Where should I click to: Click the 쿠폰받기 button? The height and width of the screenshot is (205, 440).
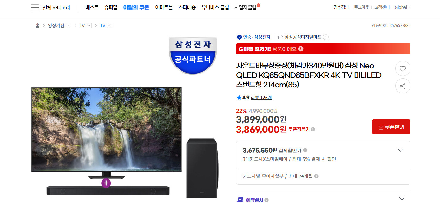(391, 127)
